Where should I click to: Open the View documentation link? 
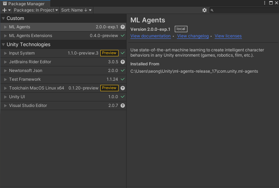[x=151, y=36]
